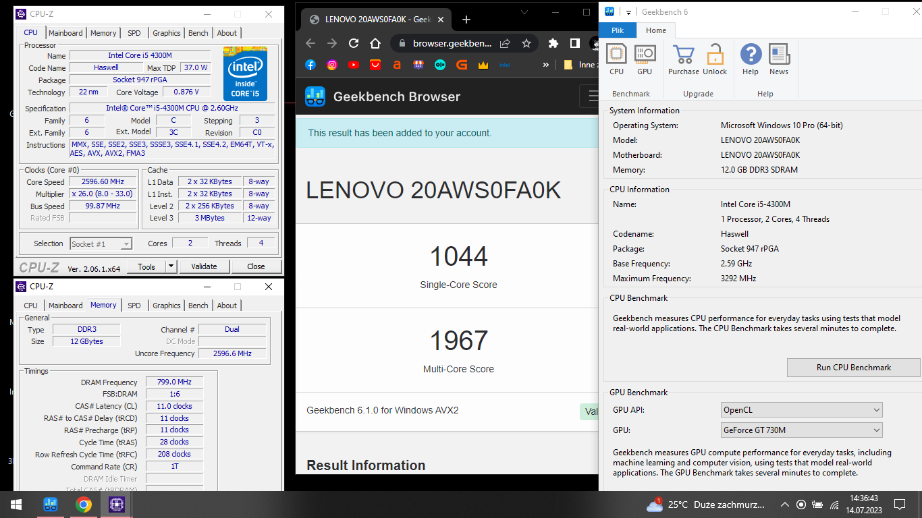Image resolution: width=922 pixels, height=518 pixels.
Task: Open the YouTube bookmark
Action: pyautogui.click(x=354, y=65)
